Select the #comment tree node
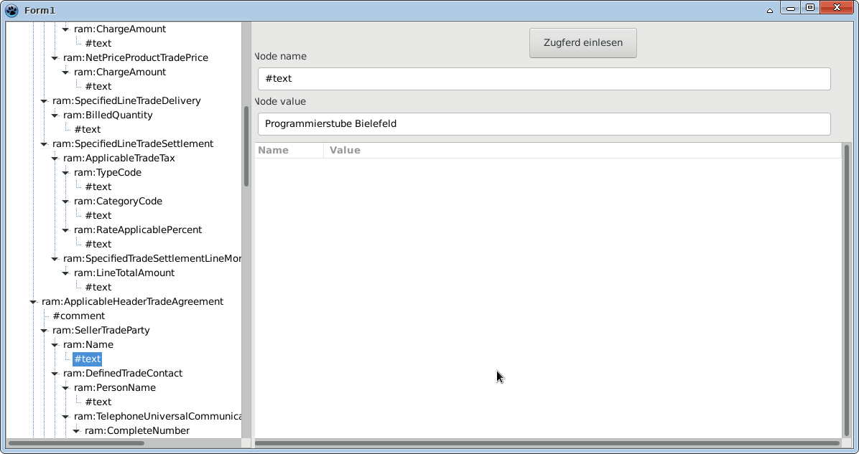The image size is (859, 454). pos(79,316)
